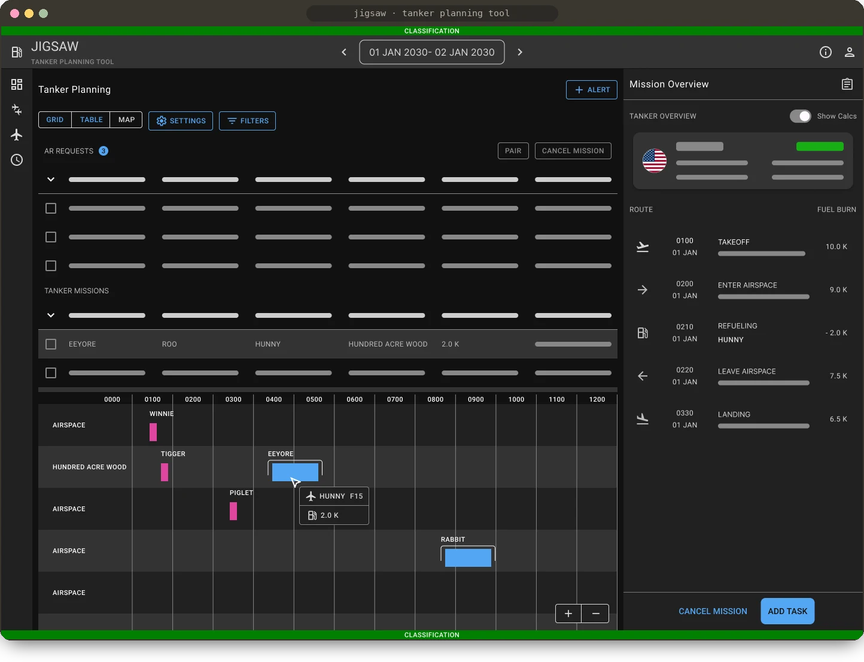
Task: Click the LANDING route plane icon
Action: click(643, 419)
